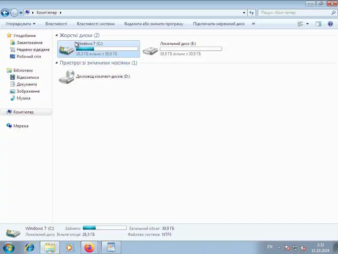Change the view with the view icon
Screen dimensions: 338x254
(x=300, y=24)
